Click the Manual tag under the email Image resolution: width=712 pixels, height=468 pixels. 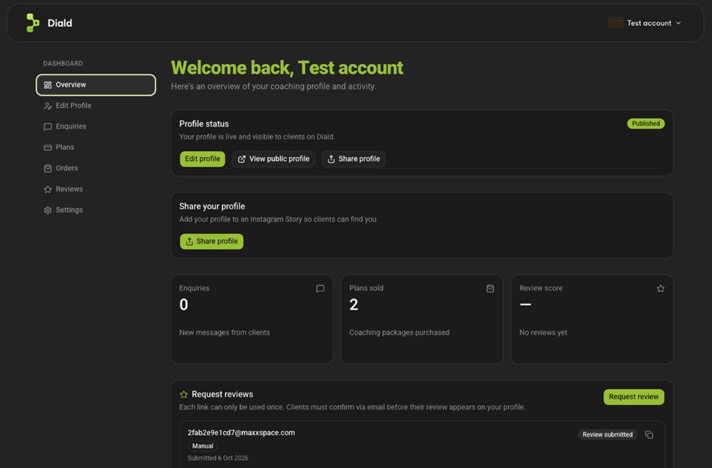tap(202, 446)
